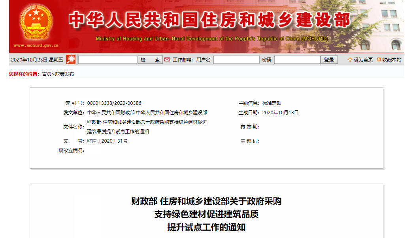Go to 首页 in the breadcrumb
Image resolution: width=411 pixels, height=238 pixels.
click(47, 74)
